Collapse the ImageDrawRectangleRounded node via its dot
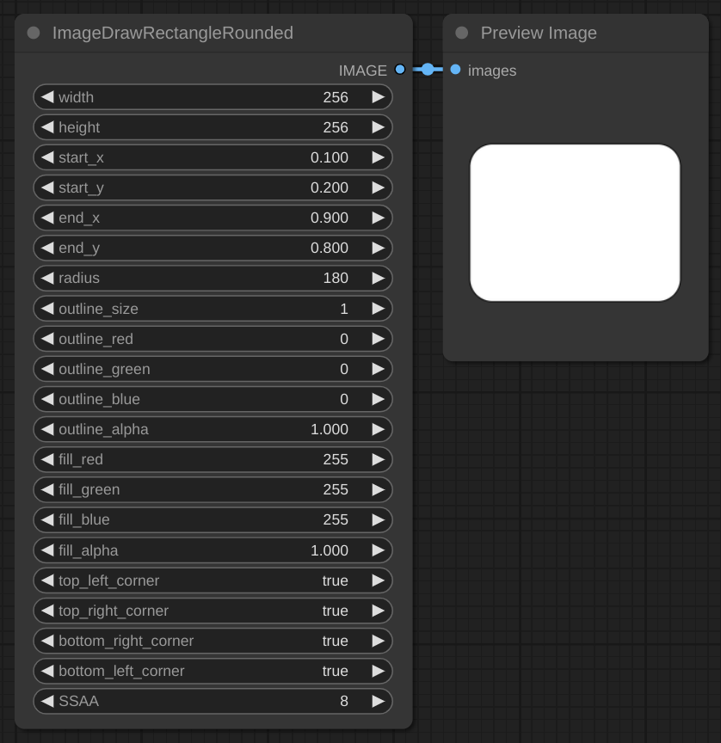The image size is (721, 743). 34,33
